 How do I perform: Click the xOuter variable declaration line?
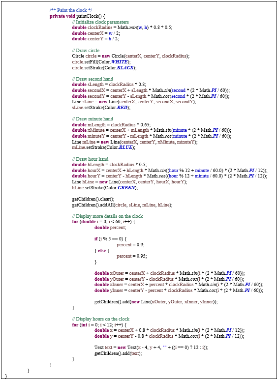pos(170,273)
